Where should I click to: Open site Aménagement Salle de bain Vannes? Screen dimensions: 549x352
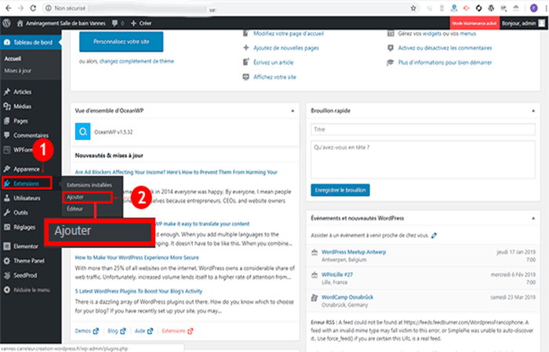[x=61, y=23]
